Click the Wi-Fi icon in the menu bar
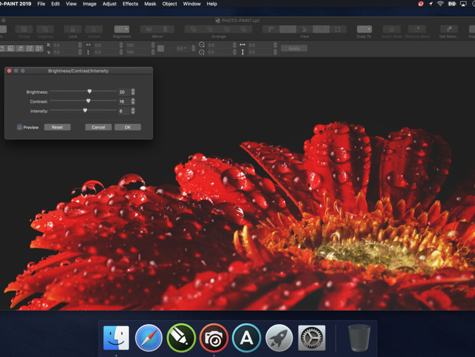This screenshot has height=357, width=475. (x=440, y=4)
